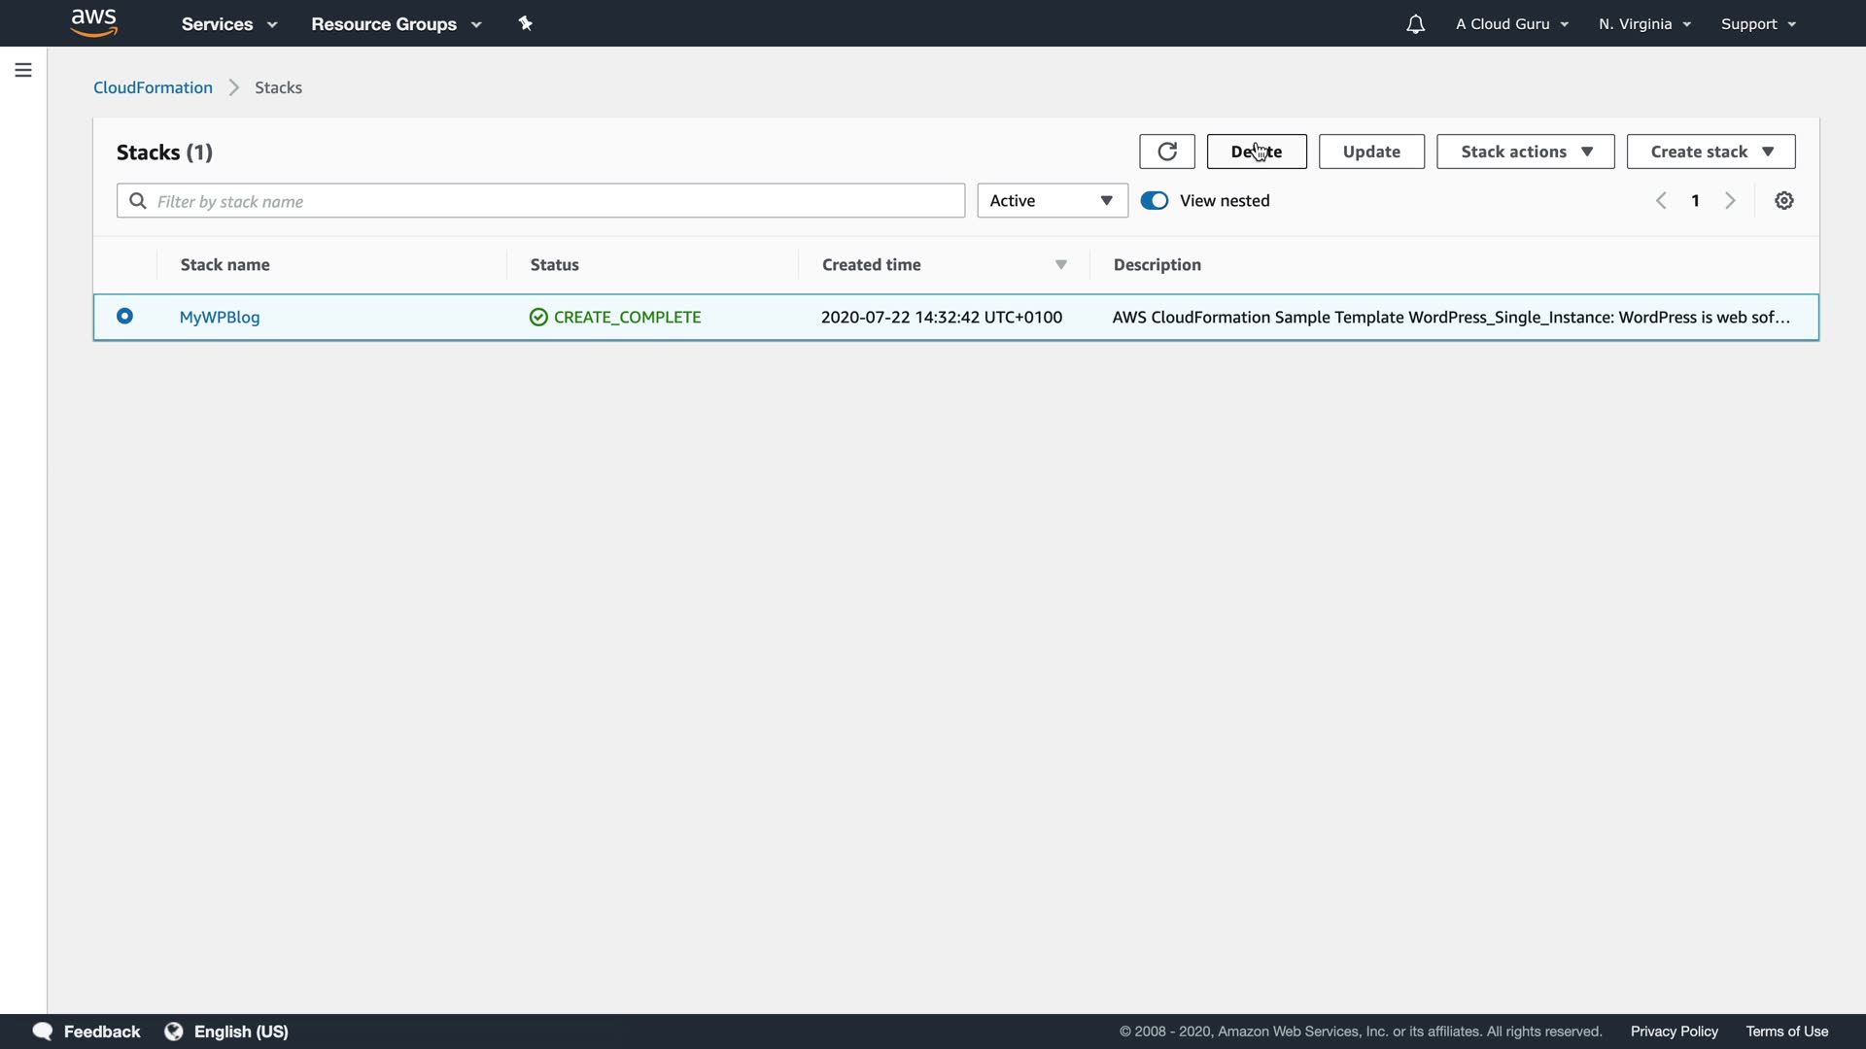
Task: Select the MyWPBlog radio button
Action: coord(124,317)
